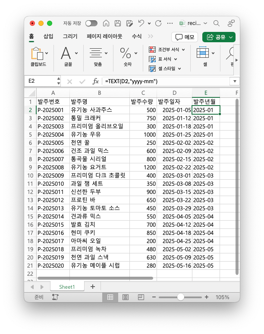
Task: Click the Home icon in title bar
Action: coord(106,23)
